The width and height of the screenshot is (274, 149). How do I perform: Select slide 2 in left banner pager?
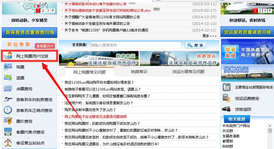[x=43, y=11]
